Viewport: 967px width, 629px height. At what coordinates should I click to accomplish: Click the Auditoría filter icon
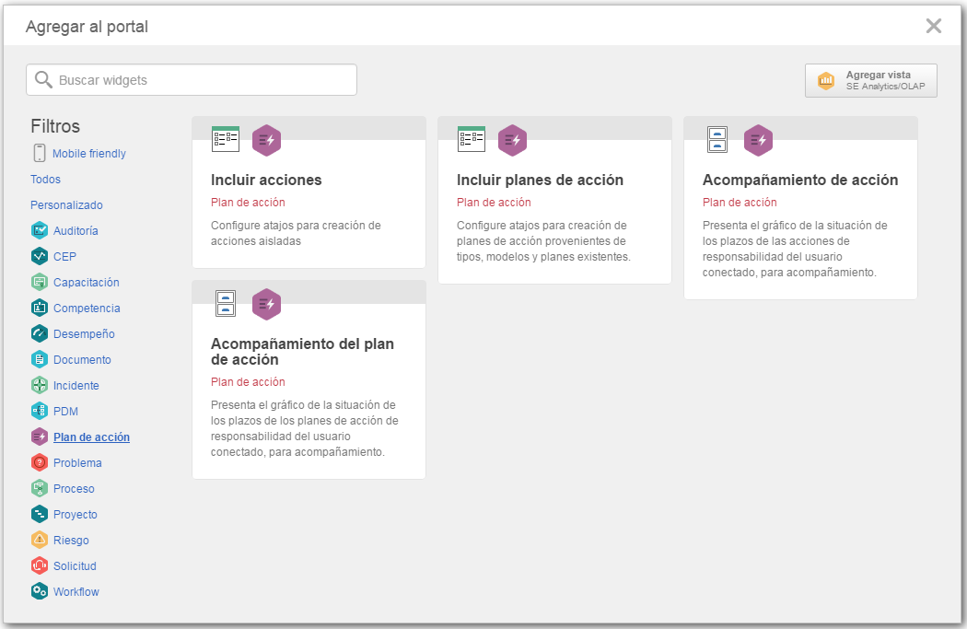[x=40, y=230]
